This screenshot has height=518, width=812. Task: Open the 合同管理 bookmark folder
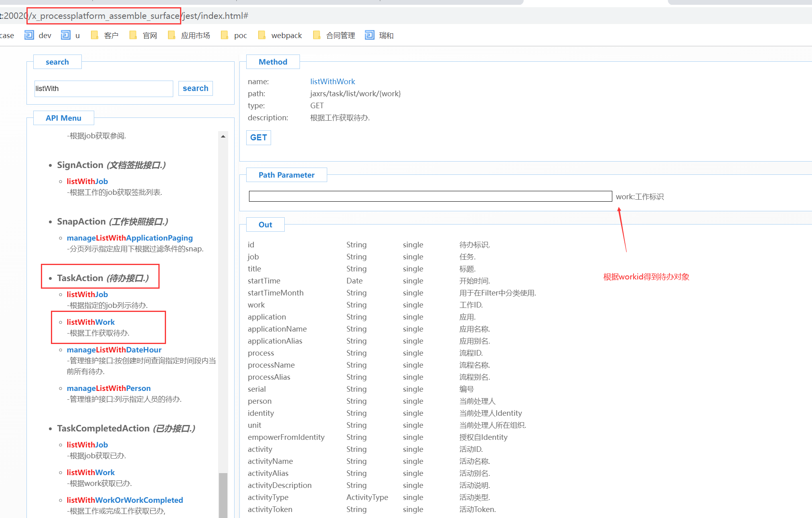[x=335, y=35]
